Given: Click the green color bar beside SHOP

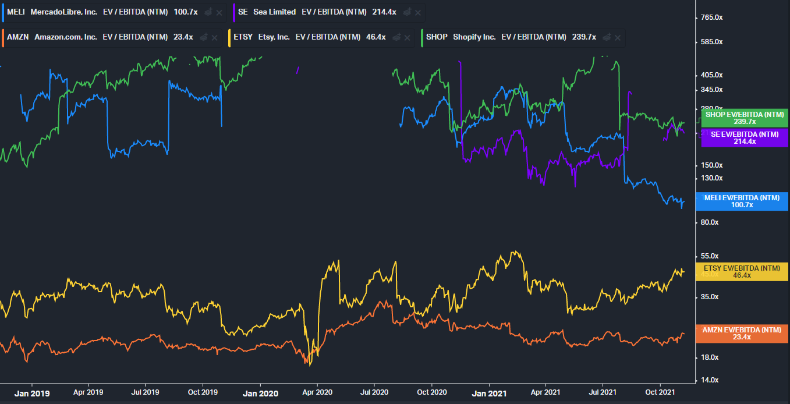Looking at the screenshot, I should pyautogui.click(x=421, y=37).
